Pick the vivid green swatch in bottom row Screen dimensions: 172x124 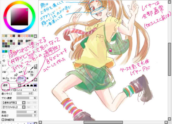(6, 51)
